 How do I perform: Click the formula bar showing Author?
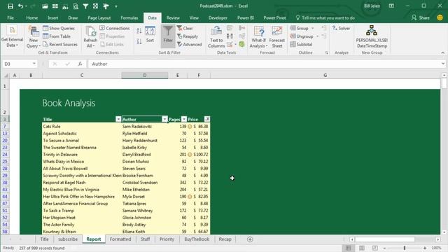point(265,64)
